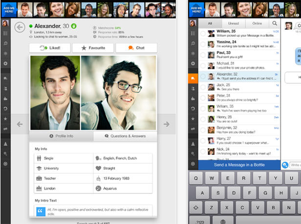Click the green verified badge after Alexander, 30
301x224 pixels.
[74, 26]
